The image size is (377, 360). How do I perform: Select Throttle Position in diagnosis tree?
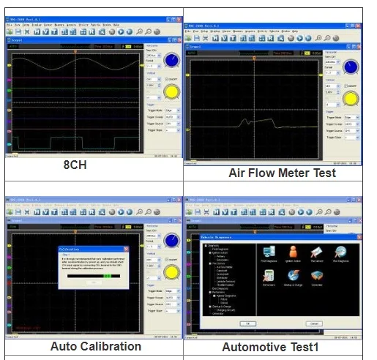[225, 285]
